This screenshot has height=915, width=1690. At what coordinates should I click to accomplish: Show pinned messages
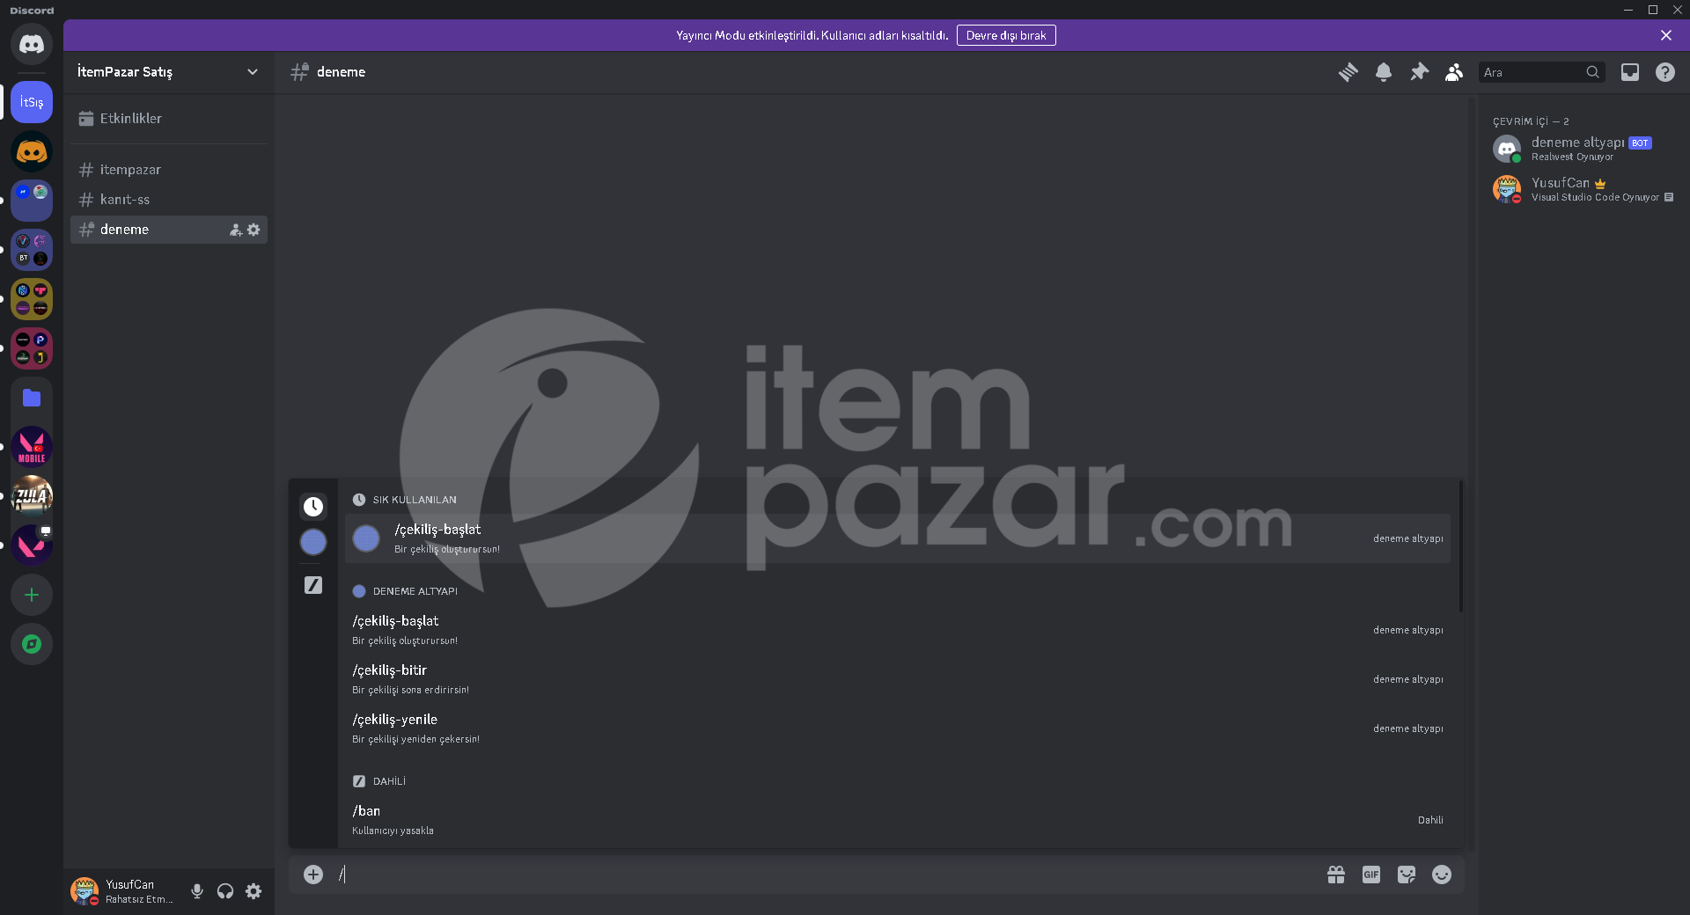1419,72
